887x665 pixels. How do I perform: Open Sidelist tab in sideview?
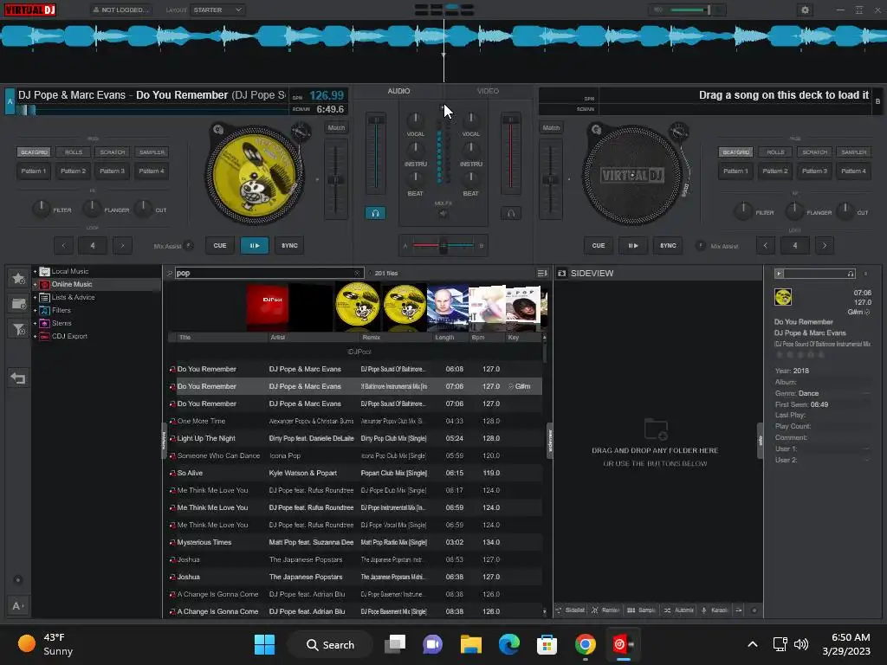[570, 610]
